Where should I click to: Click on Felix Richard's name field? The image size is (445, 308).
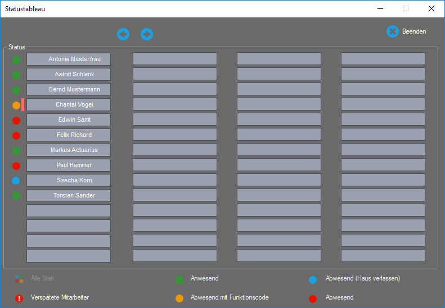(69, 135)
